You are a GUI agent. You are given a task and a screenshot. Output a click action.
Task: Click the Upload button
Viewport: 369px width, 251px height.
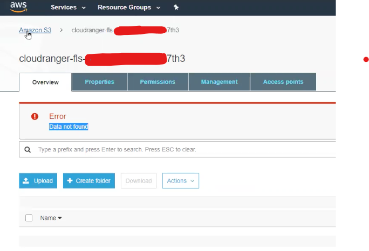(x=38, y=181)
